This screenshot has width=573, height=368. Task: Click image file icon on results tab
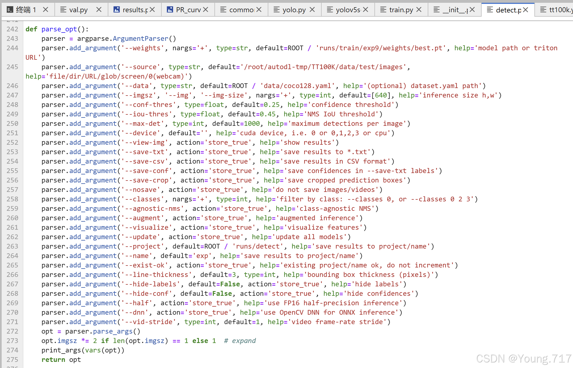(117, 10)
